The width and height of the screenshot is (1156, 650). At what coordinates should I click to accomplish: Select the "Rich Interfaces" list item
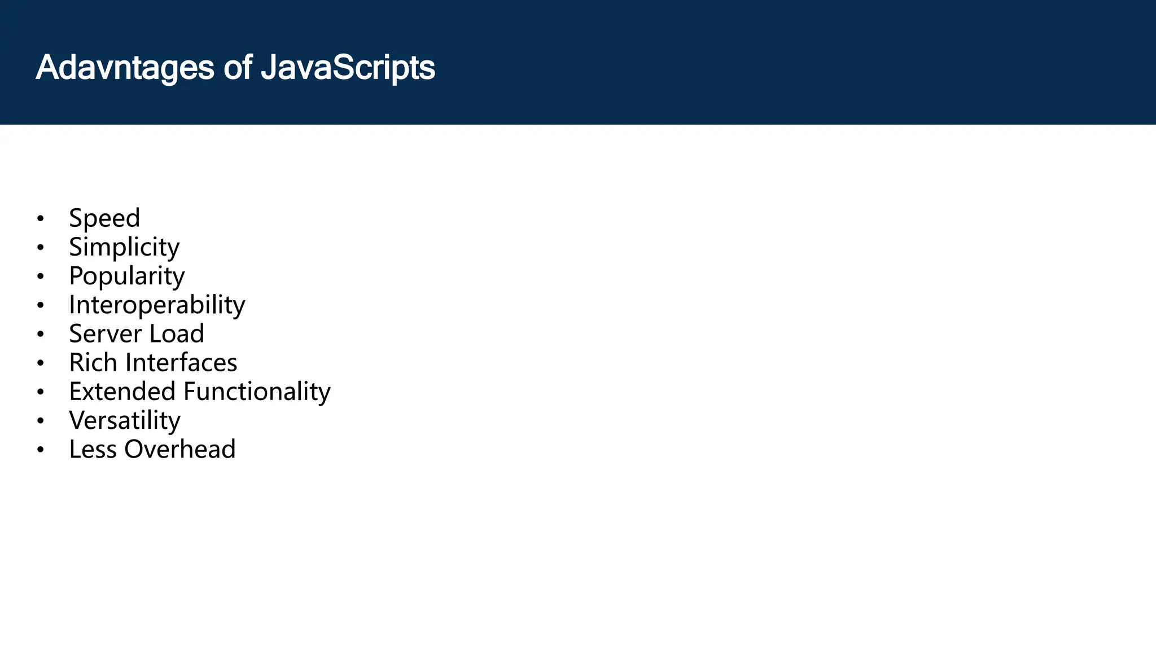153,363
